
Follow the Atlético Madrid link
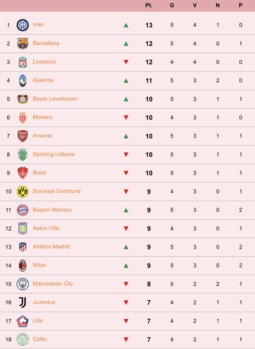click(51, 247)
